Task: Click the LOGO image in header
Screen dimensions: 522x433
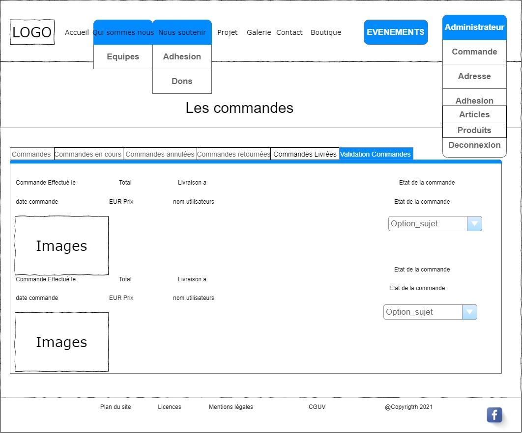Action: (32, 32)
